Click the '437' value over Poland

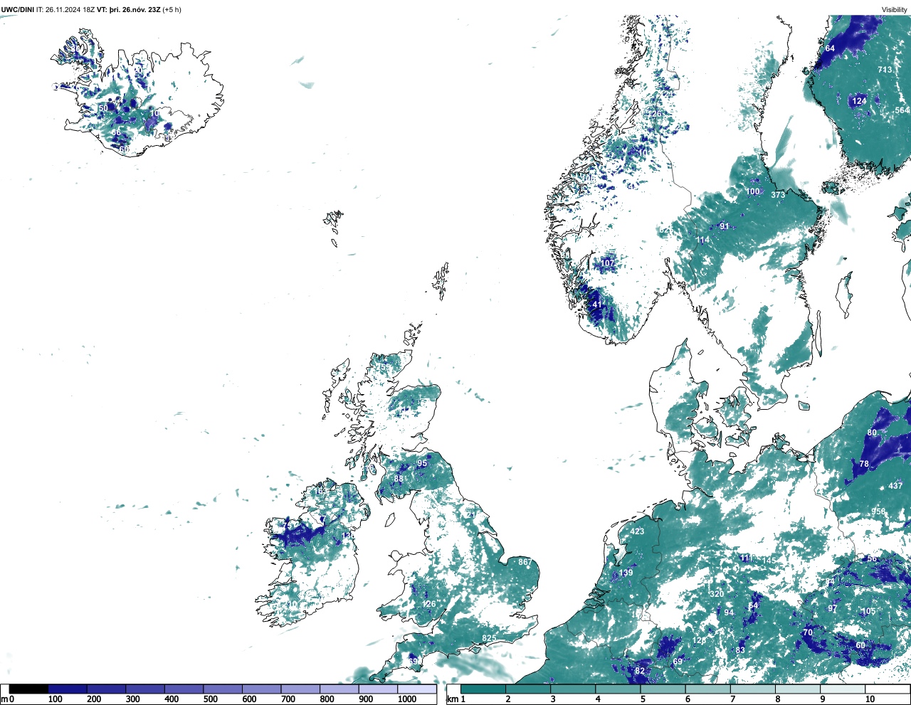[896, 486]
